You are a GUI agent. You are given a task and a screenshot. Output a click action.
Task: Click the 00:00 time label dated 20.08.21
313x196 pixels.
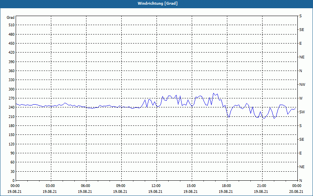[x=296, y=186]
